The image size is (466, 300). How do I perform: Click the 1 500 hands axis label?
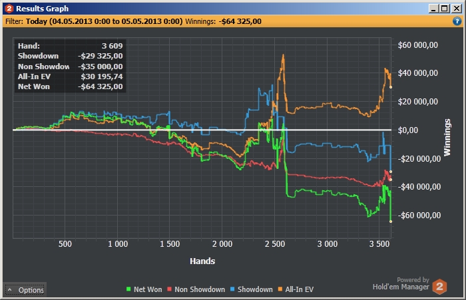(x=170, y=244)
